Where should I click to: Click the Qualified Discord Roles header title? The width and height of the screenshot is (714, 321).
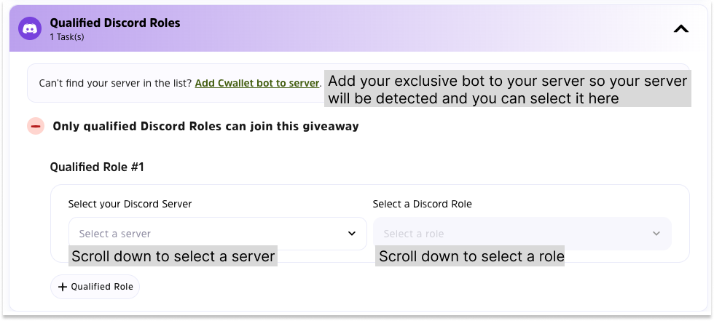(114, 23)
